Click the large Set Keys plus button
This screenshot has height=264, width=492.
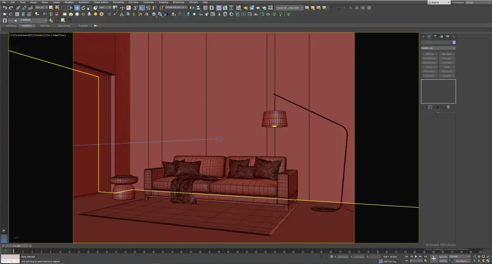pos(434,258)
